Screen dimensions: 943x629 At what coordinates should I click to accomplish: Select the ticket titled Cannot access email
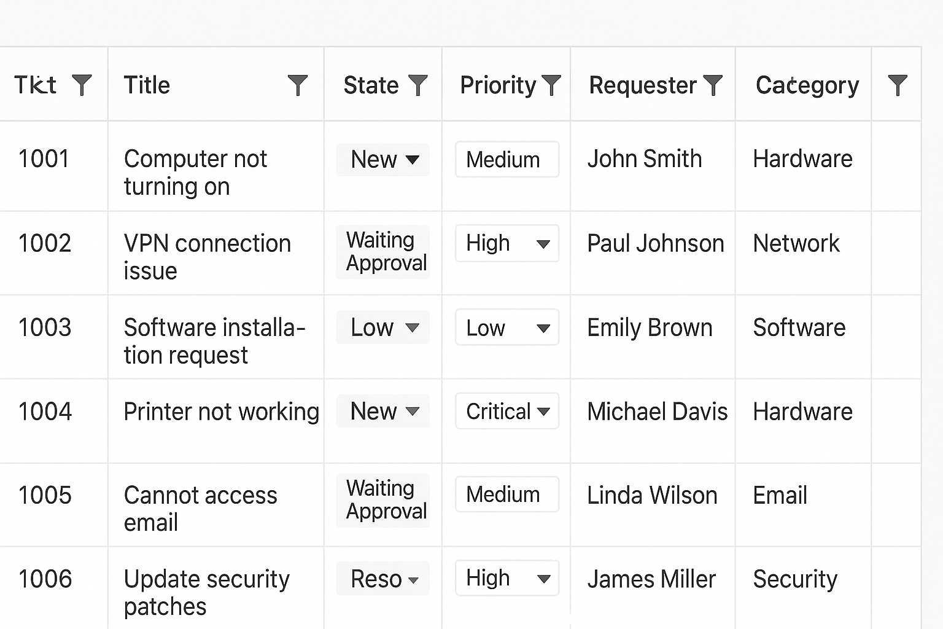point(201,509)
